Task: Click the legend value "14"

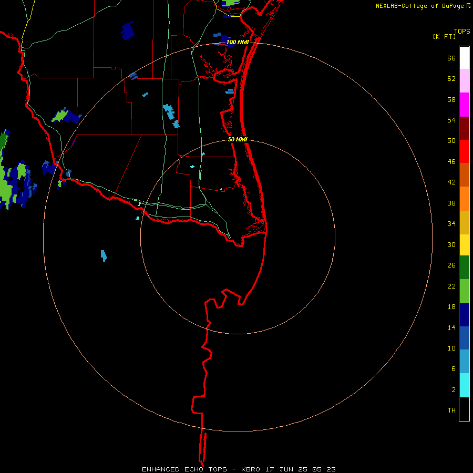Action: point(451,327)
